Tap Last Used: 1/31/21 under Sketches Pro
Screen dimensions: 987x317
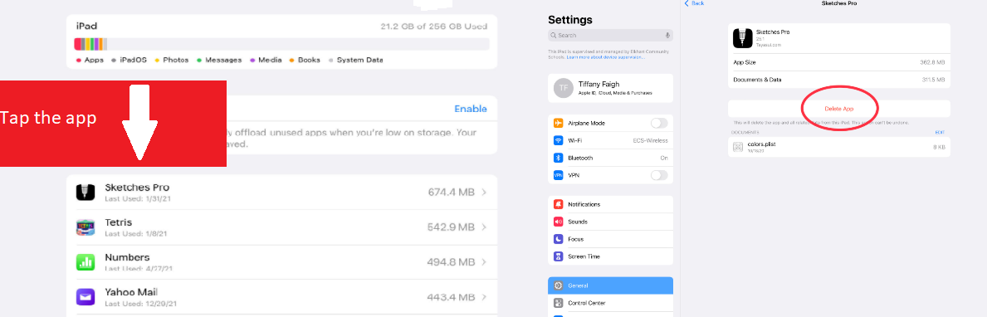point(138,199)
